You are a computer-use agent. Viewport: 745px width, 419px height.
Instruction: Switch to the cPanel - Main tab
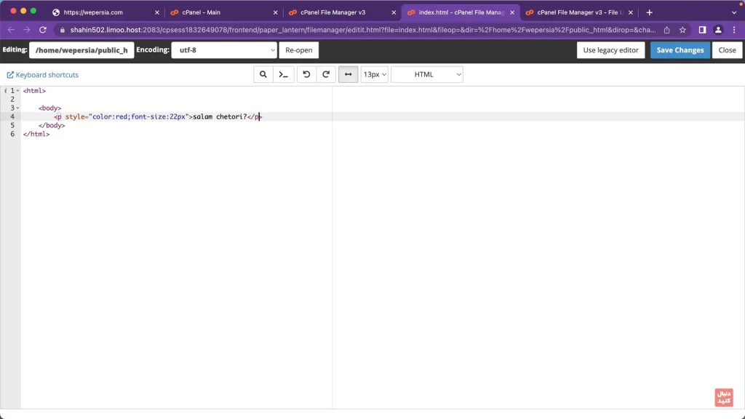223,12
